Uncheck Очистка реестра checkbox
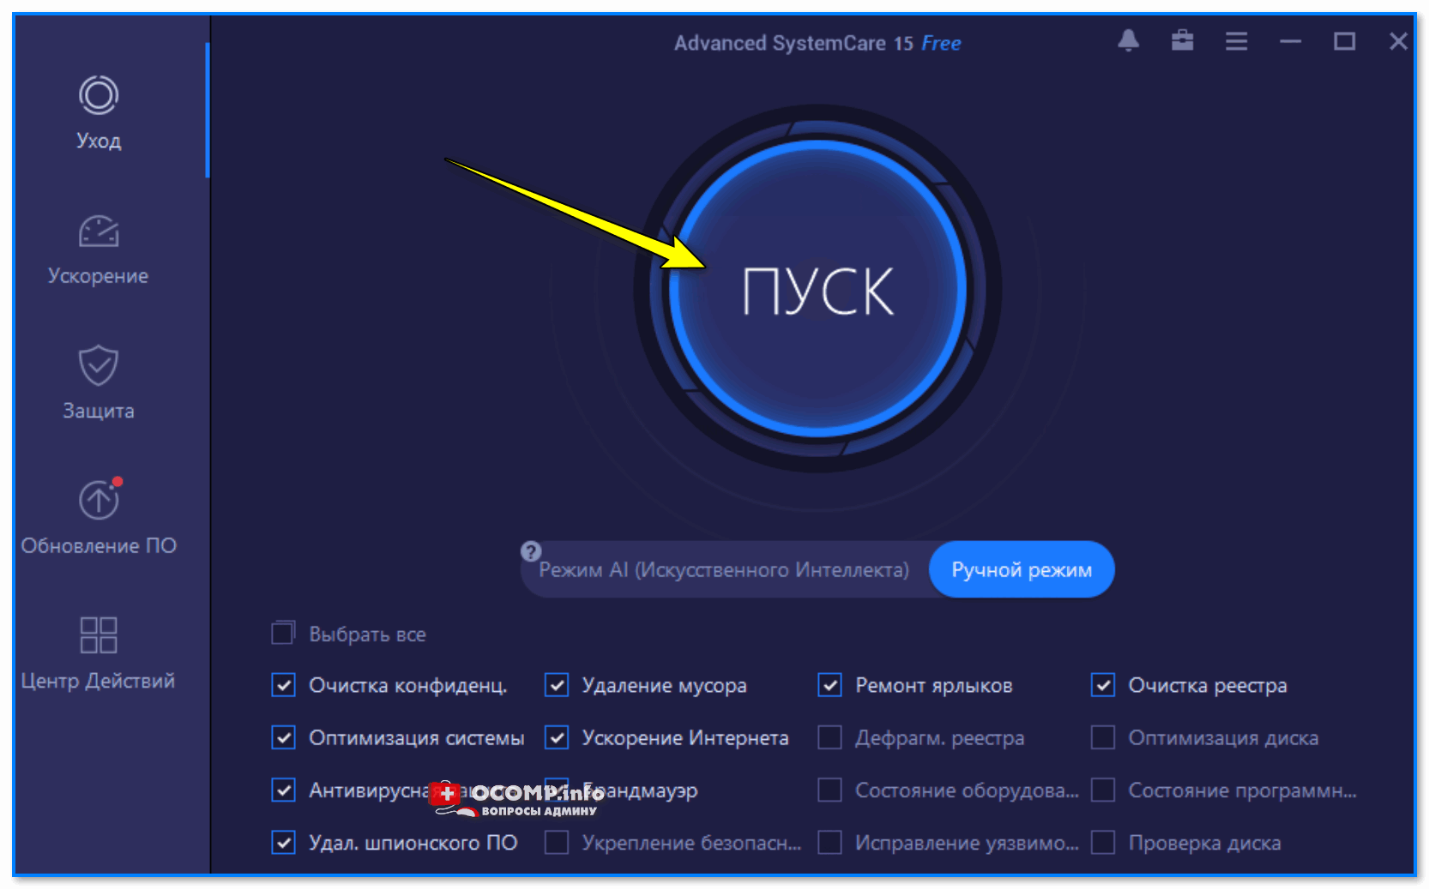This screenshot has height=889, width=1429. (x=1103, y=685)
